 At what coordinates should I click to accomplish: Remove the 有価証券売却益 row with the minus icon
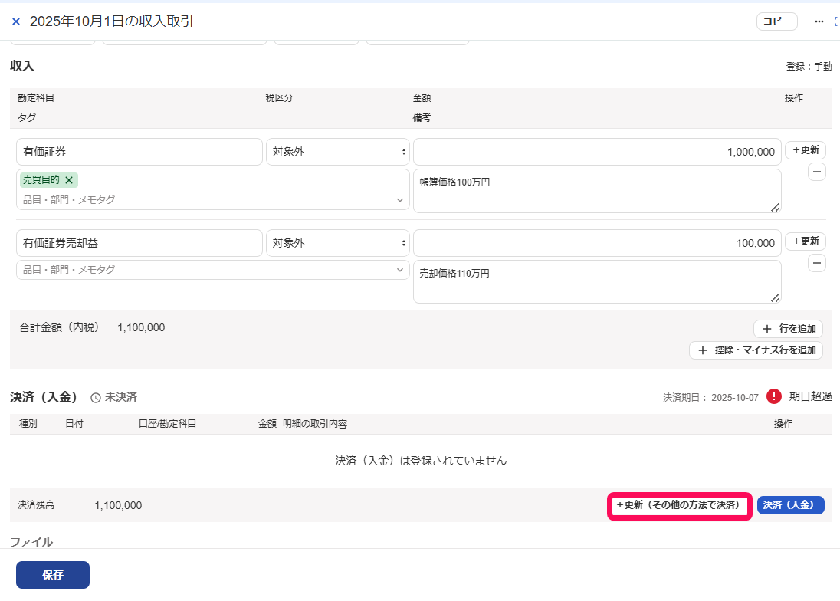pyautogui.click(x=816, y=263)
